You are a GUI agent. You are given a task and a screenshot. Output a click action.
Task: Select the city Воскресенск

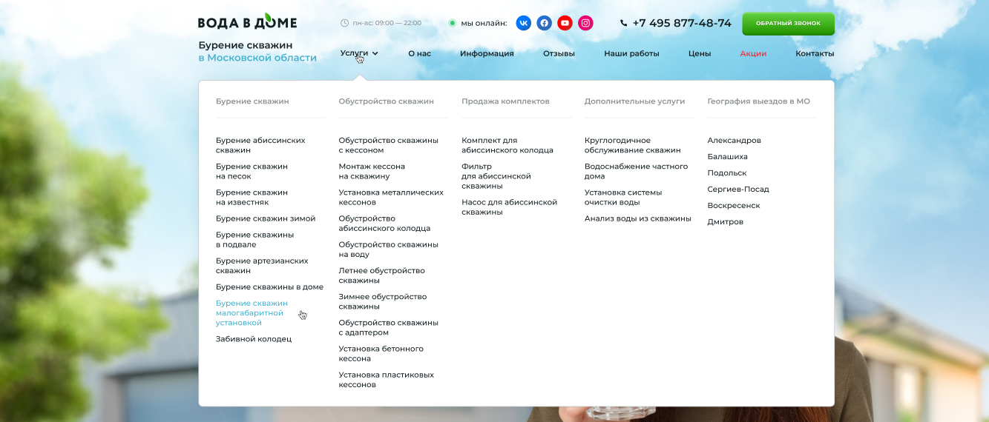coord(734,206)
